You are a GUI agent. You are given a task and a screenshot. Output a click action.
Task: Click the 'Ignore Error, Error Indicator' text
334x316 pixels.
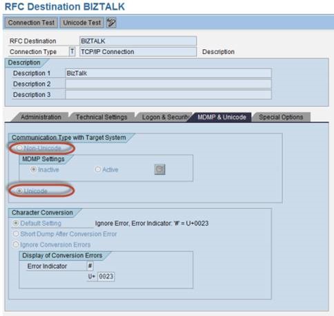[x=152, y=223]
